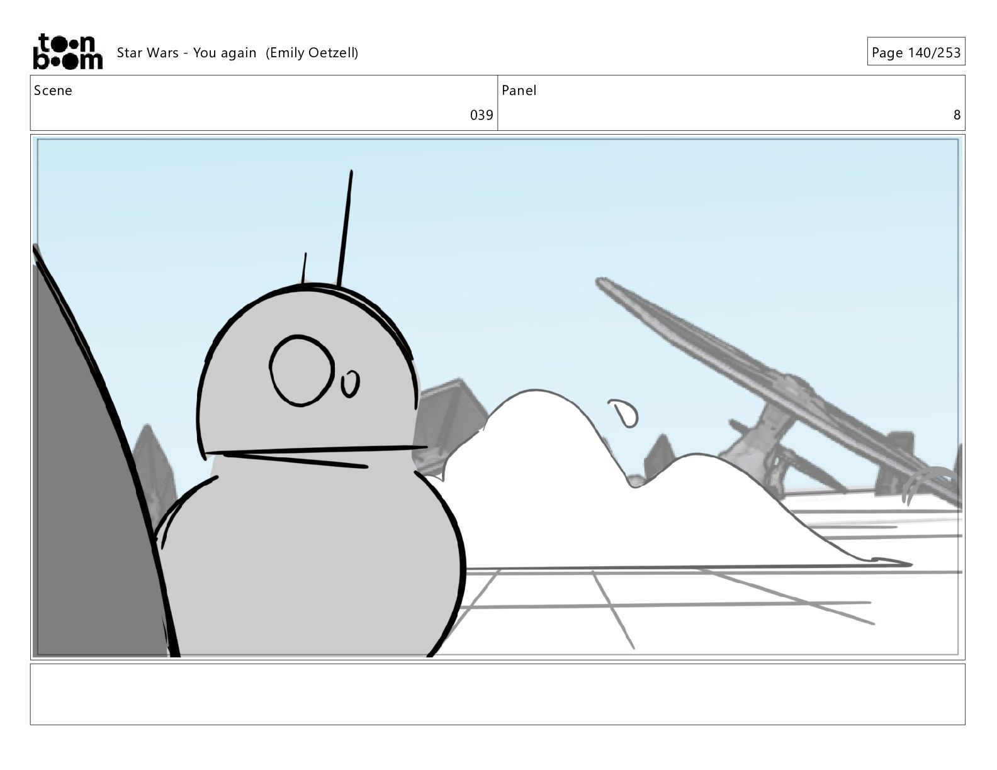Click the Toon Boom logo
The height and width of the screenshot is (770, 997).
(x=67, y=52)
